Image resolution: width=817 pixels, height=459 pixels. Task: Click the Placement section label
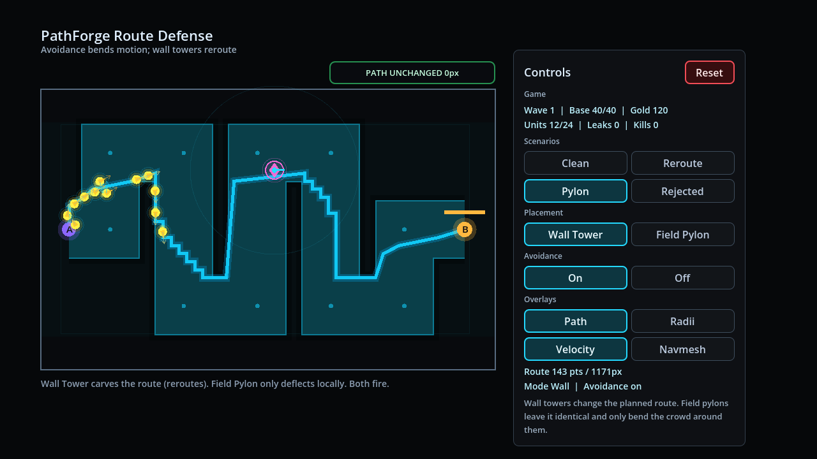pyautogui.click(x=544, y=212)
